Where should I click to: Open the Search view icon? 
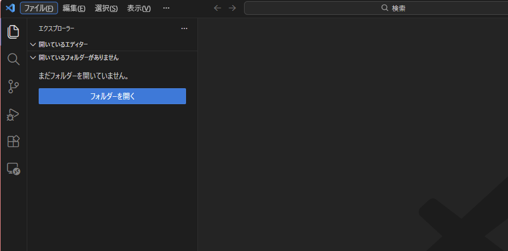tap(13, 59)
